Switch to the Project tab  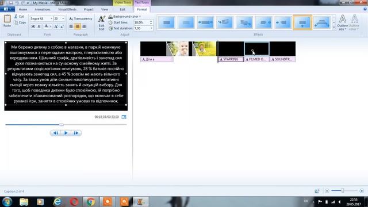pyautogui.click(x=89, y=9)
